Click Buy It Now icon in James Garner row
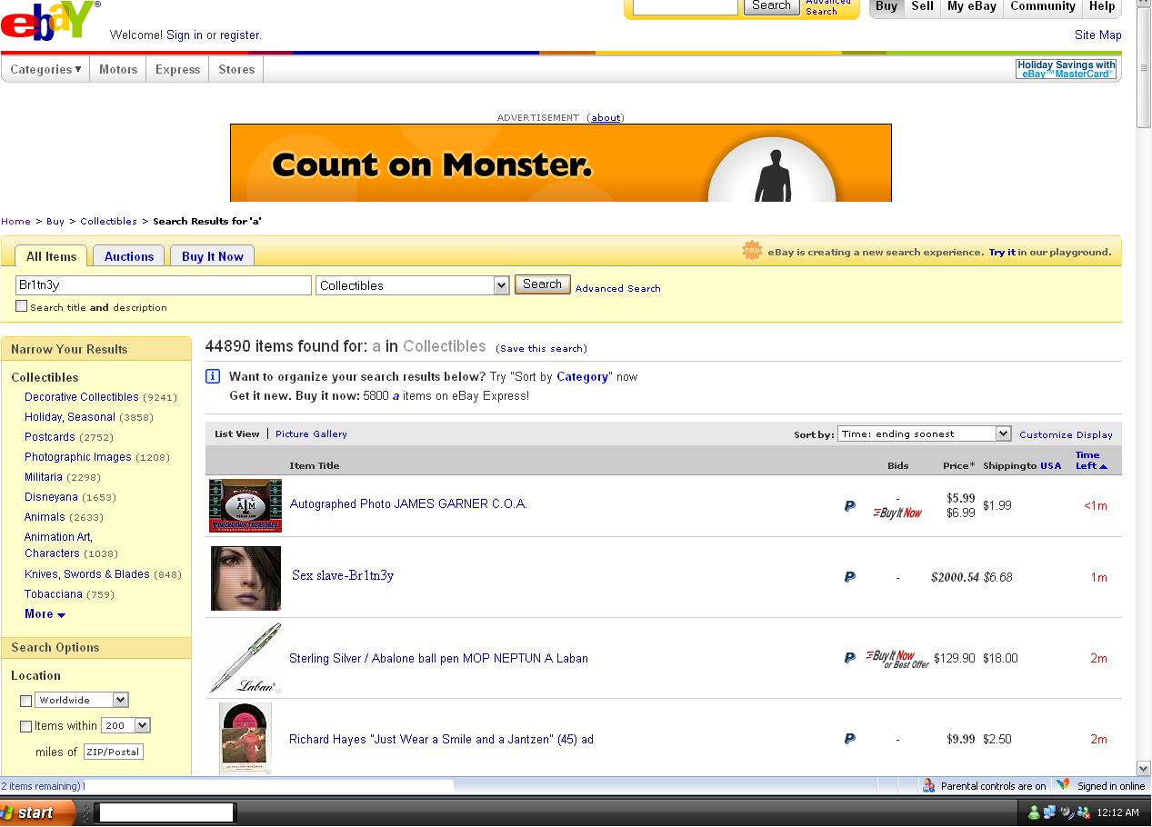The image size is (1152, 827). 897,513
